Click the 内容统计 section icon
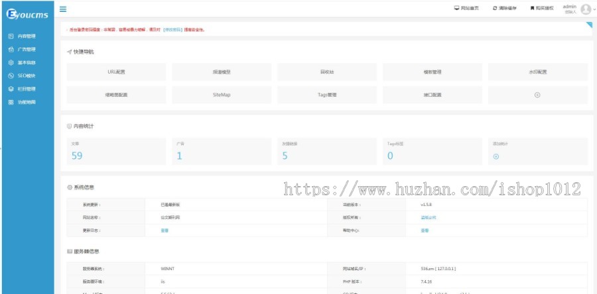Image resolution: width=597 pixels, height=294 pixels. pyautogui.click(x=69, y=126)
